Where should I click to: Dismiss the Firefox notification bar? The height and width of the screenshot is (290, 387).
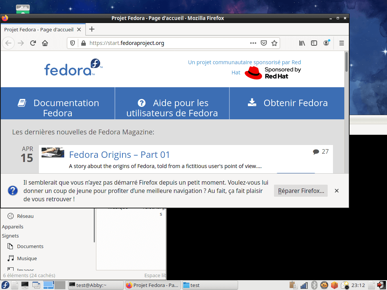coord(337,191)
